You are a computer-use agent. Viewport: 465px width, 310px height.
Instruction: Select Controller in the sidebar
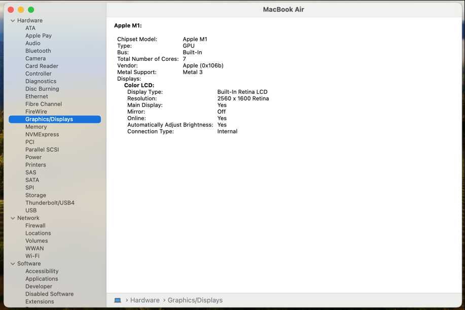[38, 74]
